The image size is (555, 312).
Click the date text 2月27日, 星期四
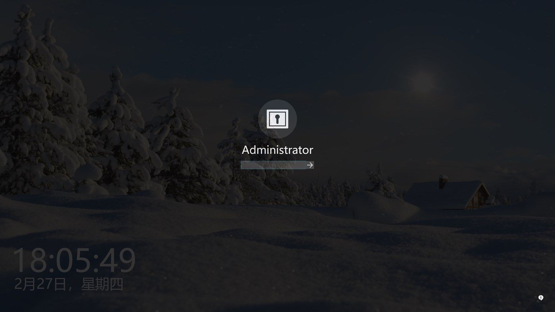[68, 284]
